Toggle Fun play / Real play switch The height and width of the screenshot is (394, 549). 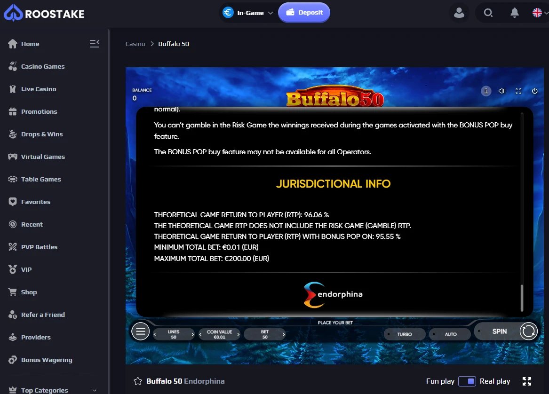(467, 381)
